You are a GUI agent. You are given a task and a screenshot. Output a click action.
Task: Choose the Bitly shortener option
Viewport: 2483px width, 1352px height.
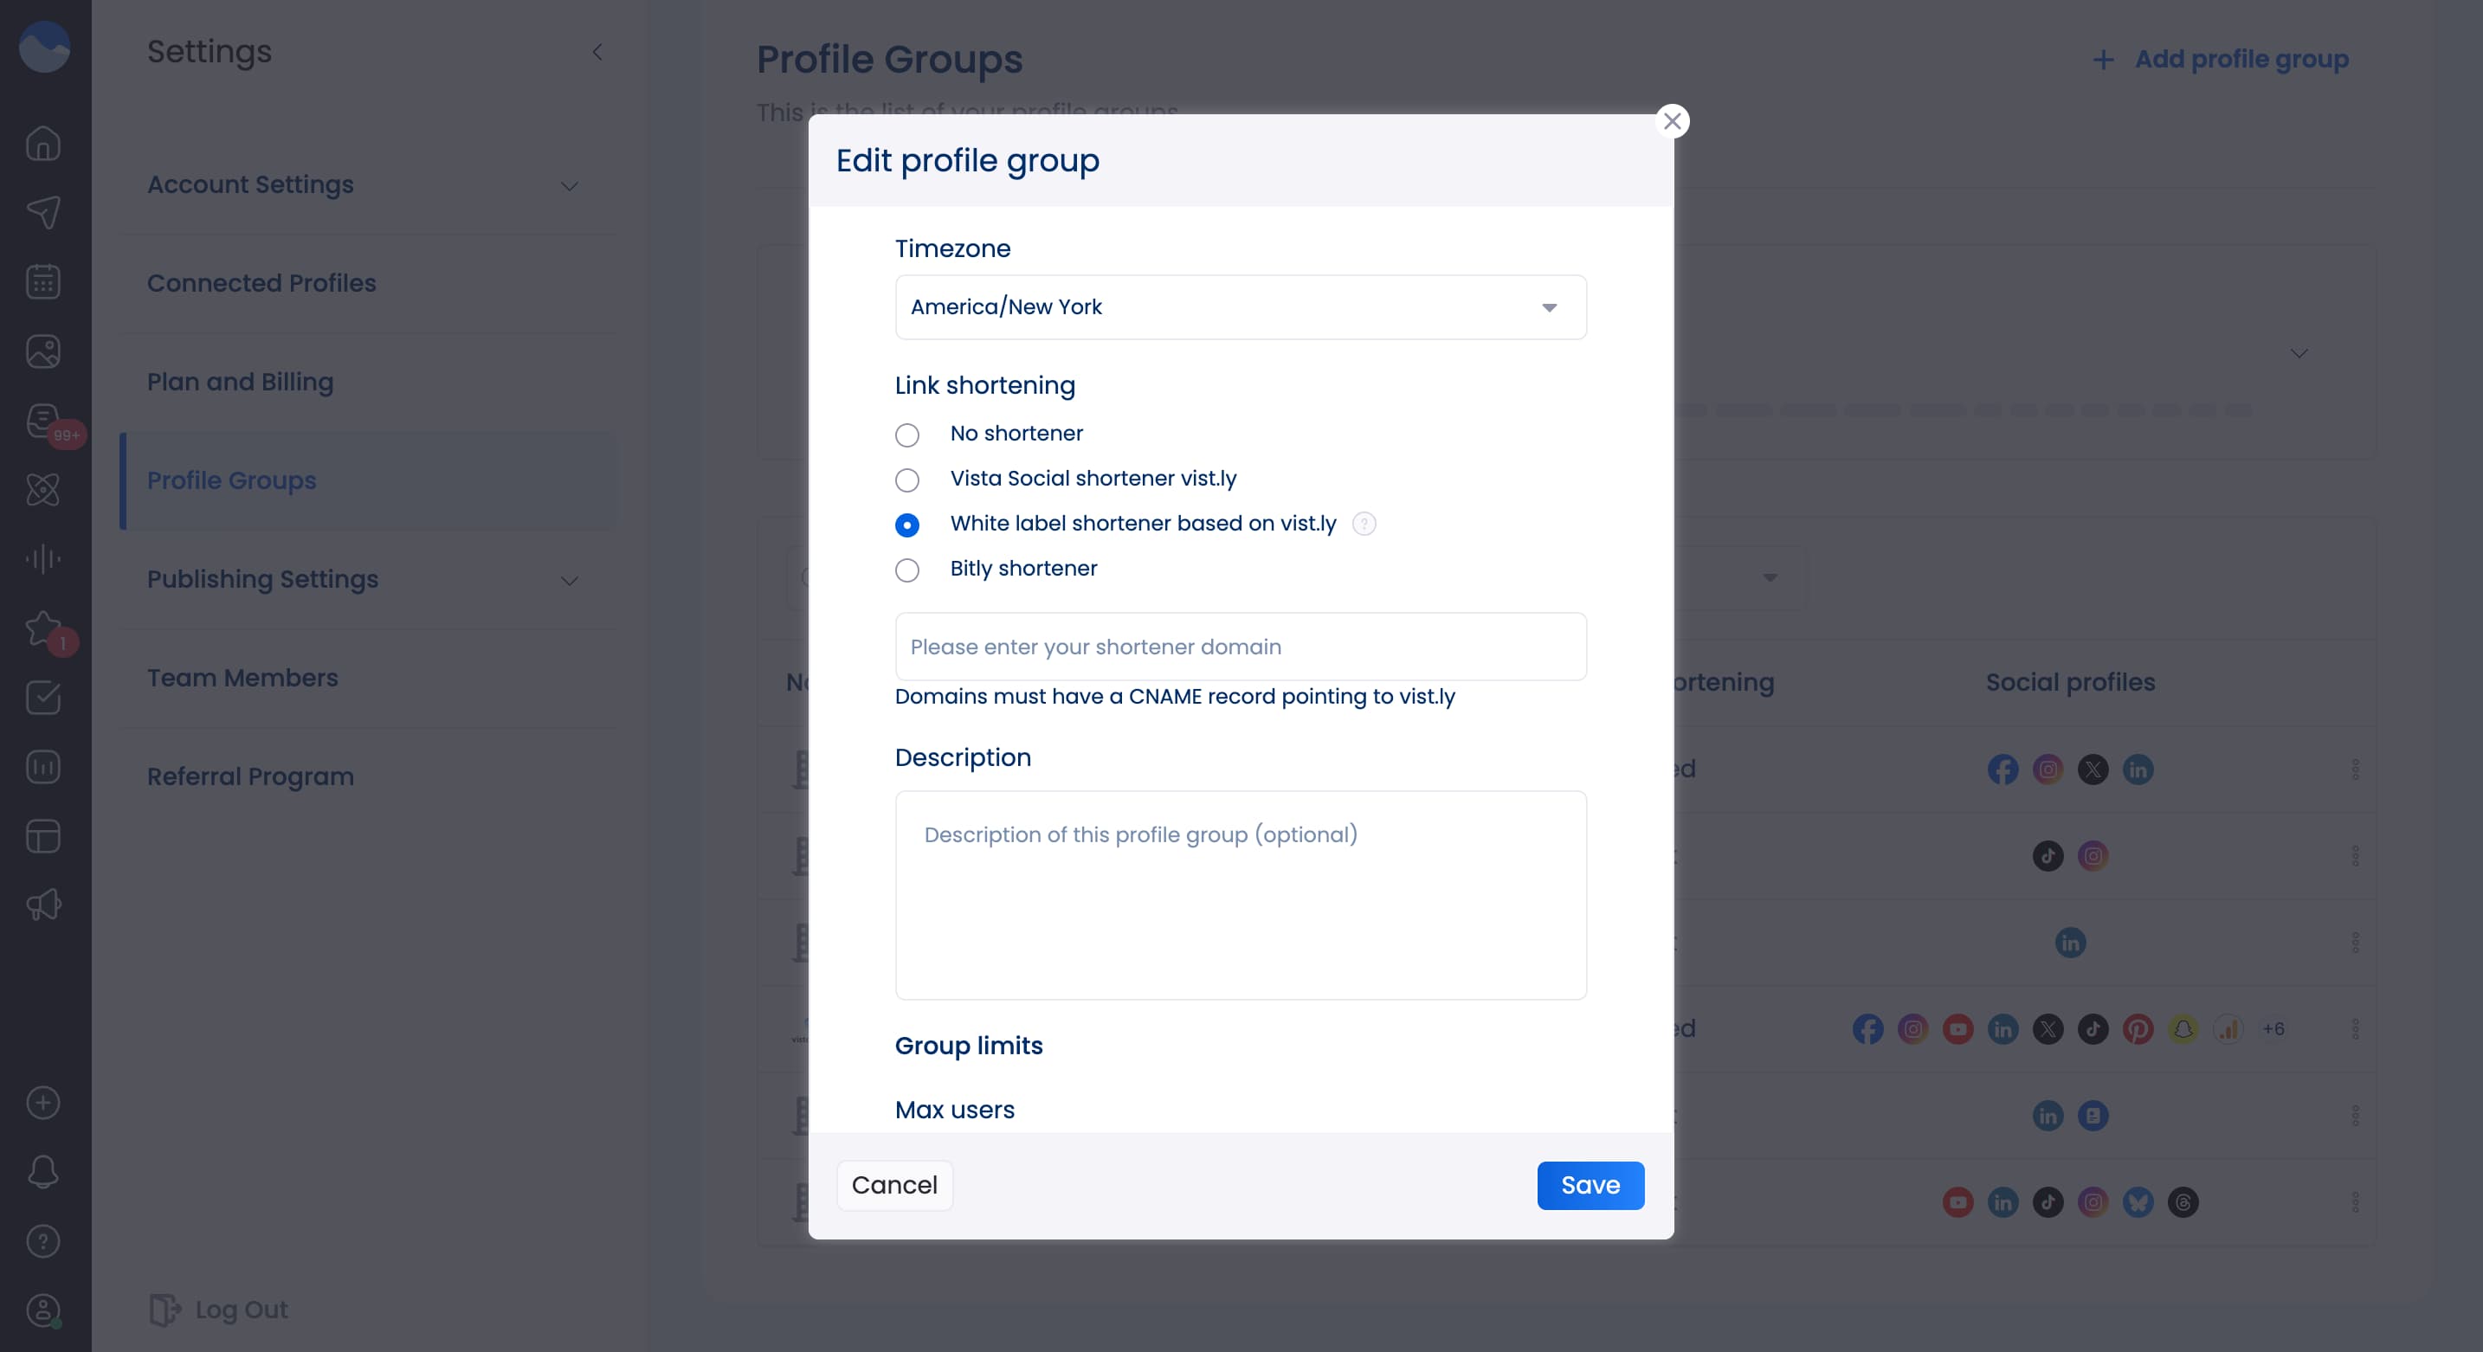[907, 570]
